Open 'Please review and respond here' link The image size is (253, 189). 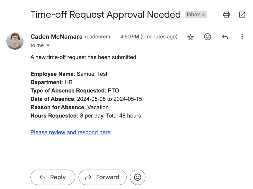pyautogui.click(x=70, y=132)
